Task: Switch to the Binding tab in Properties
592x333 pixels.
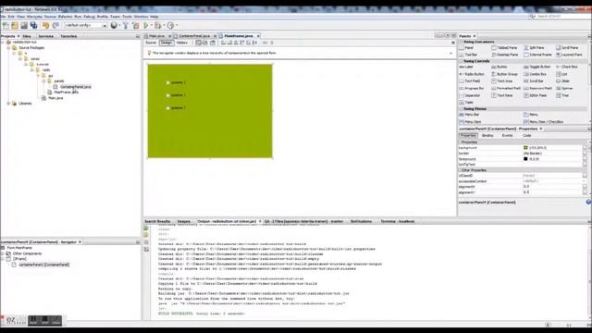Action: (487, 136)
